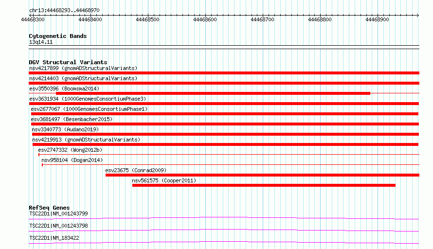Open variant nsv4217899 label
433x249 pixels.
click(x=83, y=68)
